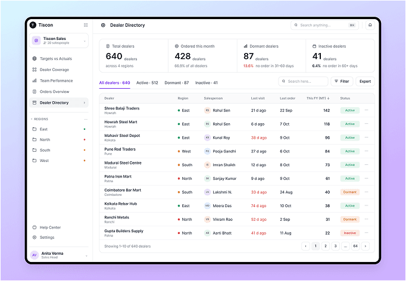Image resolution: width=406 pixels, height=281 pixels.
Task: Click the Total dealers card
Action: click(x=133, y=56)
